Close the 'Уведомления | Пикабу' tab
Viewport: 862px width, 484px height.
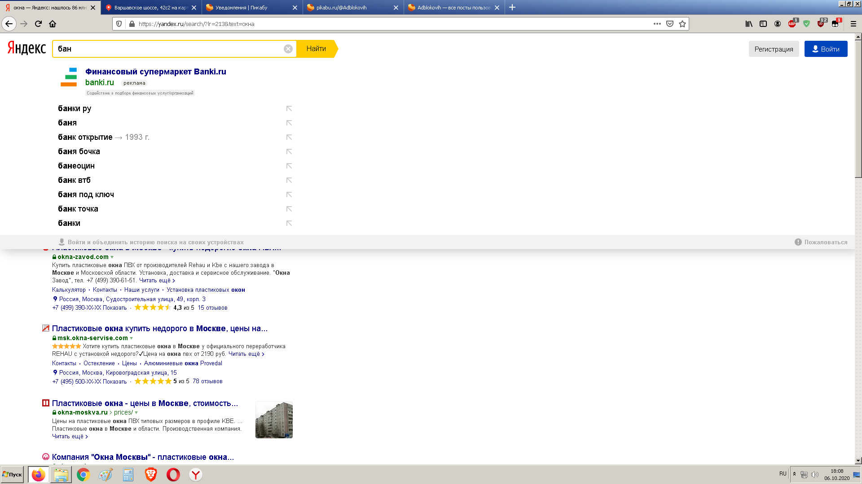click(x=295, y=8)
